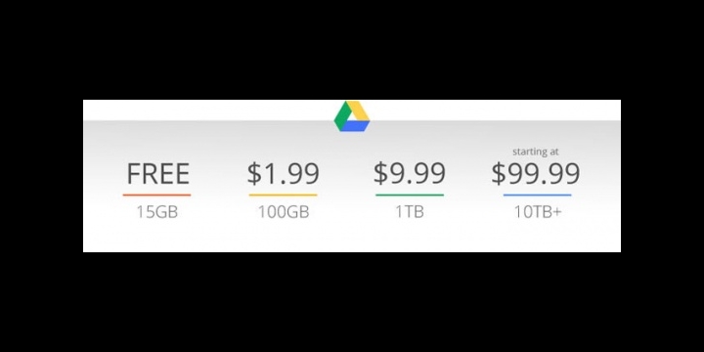Choose the $1.99 pricing option

coord(284,174)
